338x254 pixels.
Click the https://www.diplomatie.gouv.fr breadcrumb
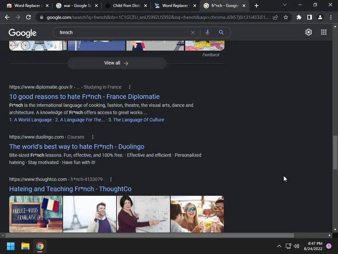tap(41, 87)
